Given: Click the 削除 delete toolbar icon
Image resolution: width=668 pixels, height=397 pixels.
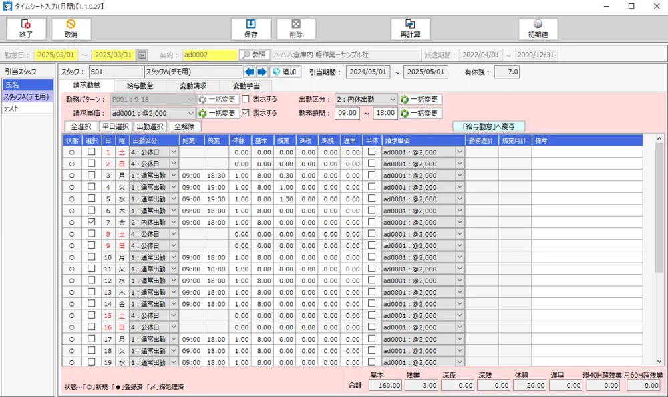Looking at the screenshot, I should coord(296,29).
